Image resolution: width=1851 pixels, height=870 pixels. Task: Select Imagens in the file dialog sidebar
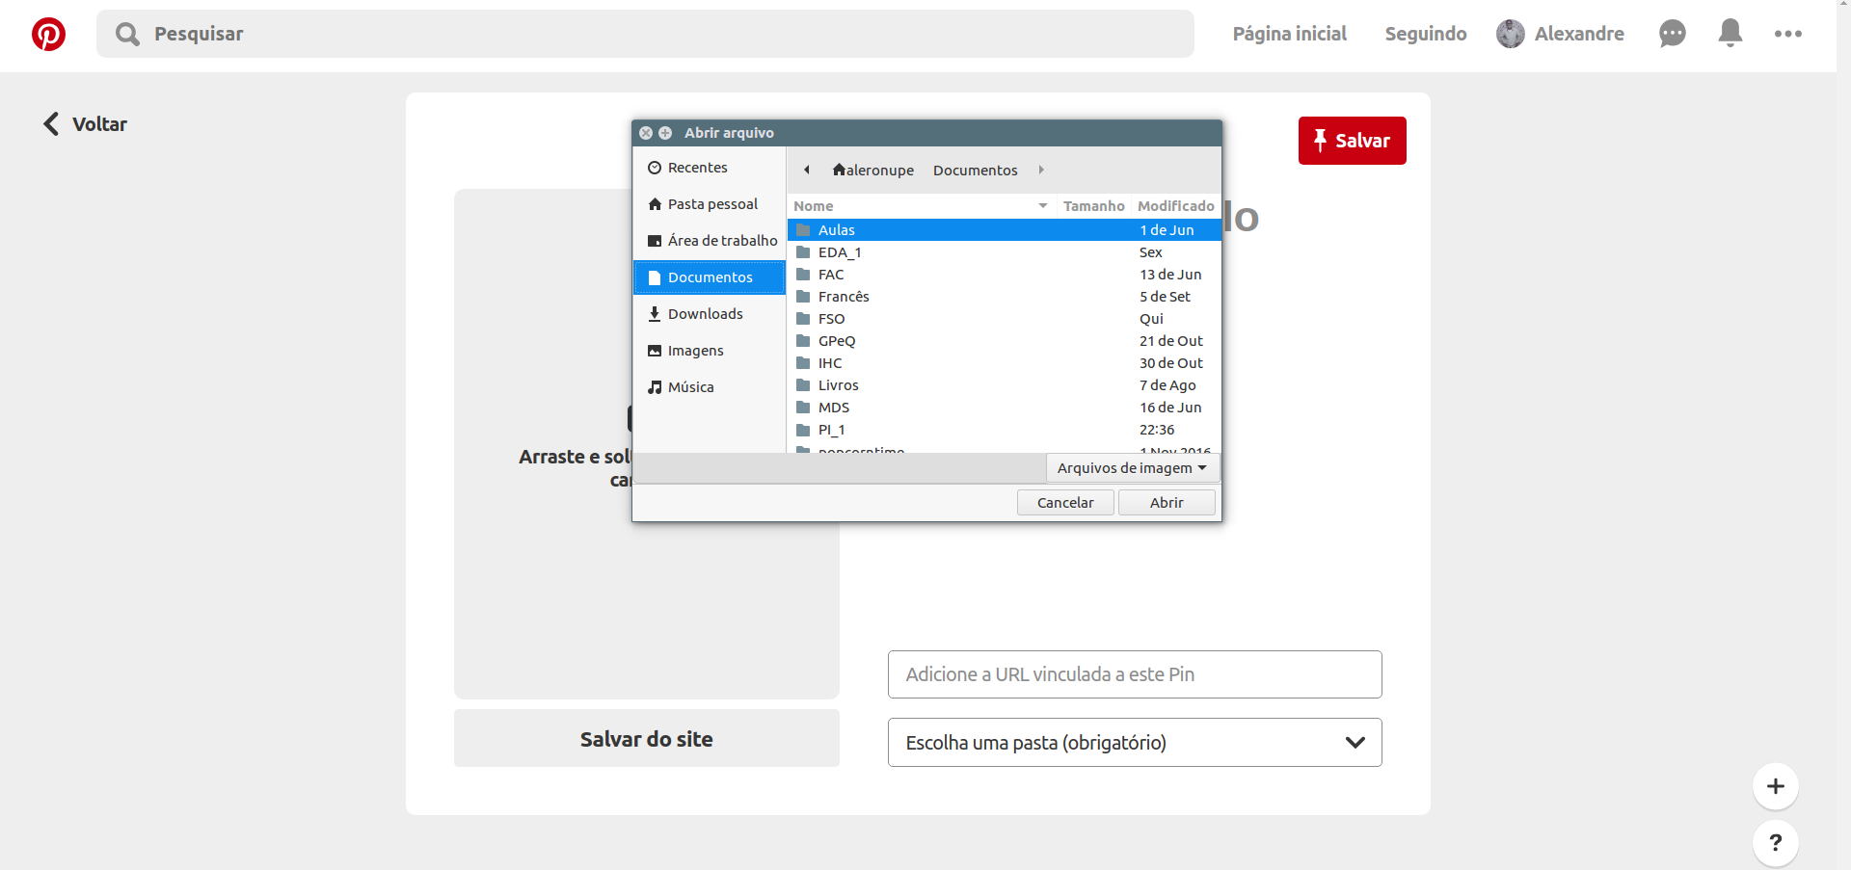[710, 351]
